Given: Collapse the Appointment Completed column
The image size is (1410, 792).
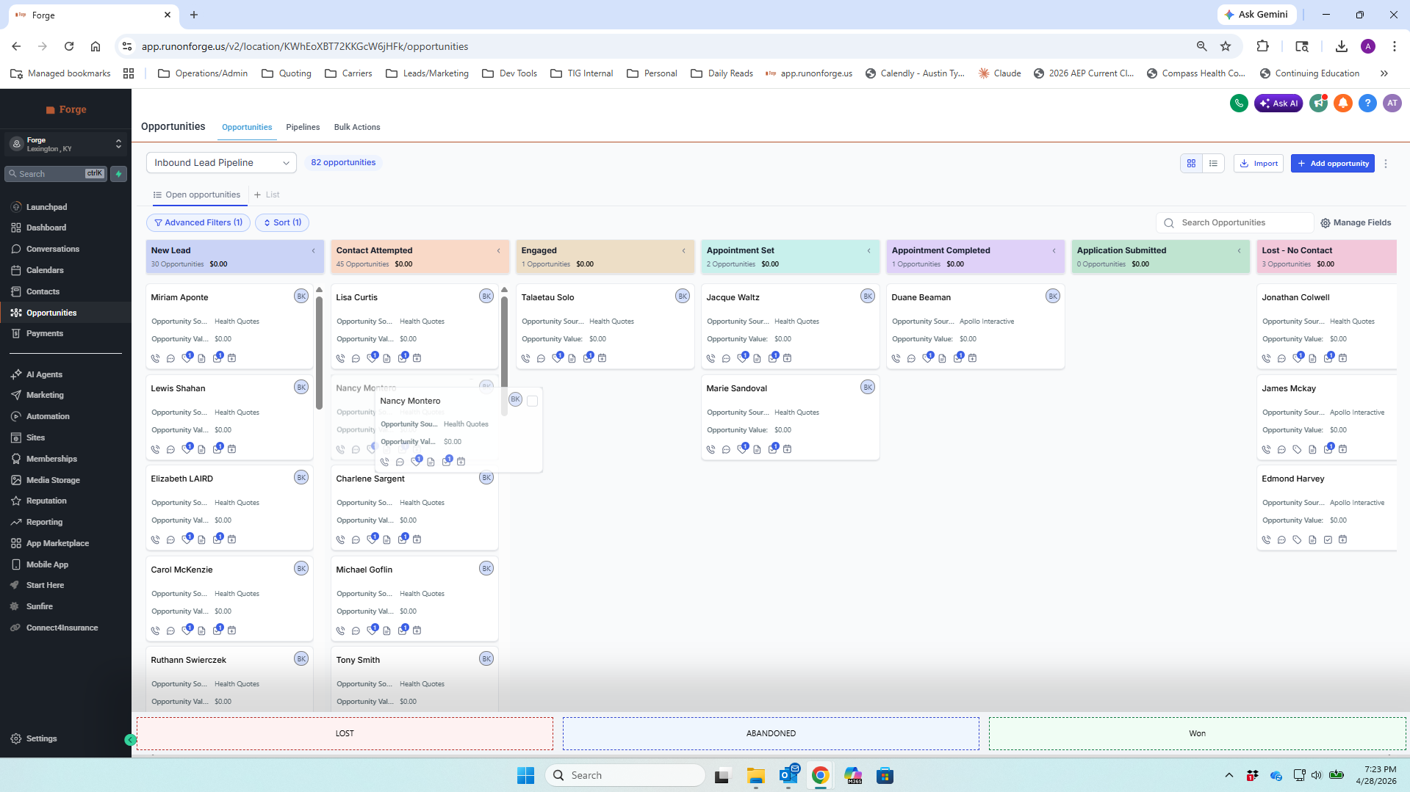Looking at the screenshot, I should (1054, 251).
